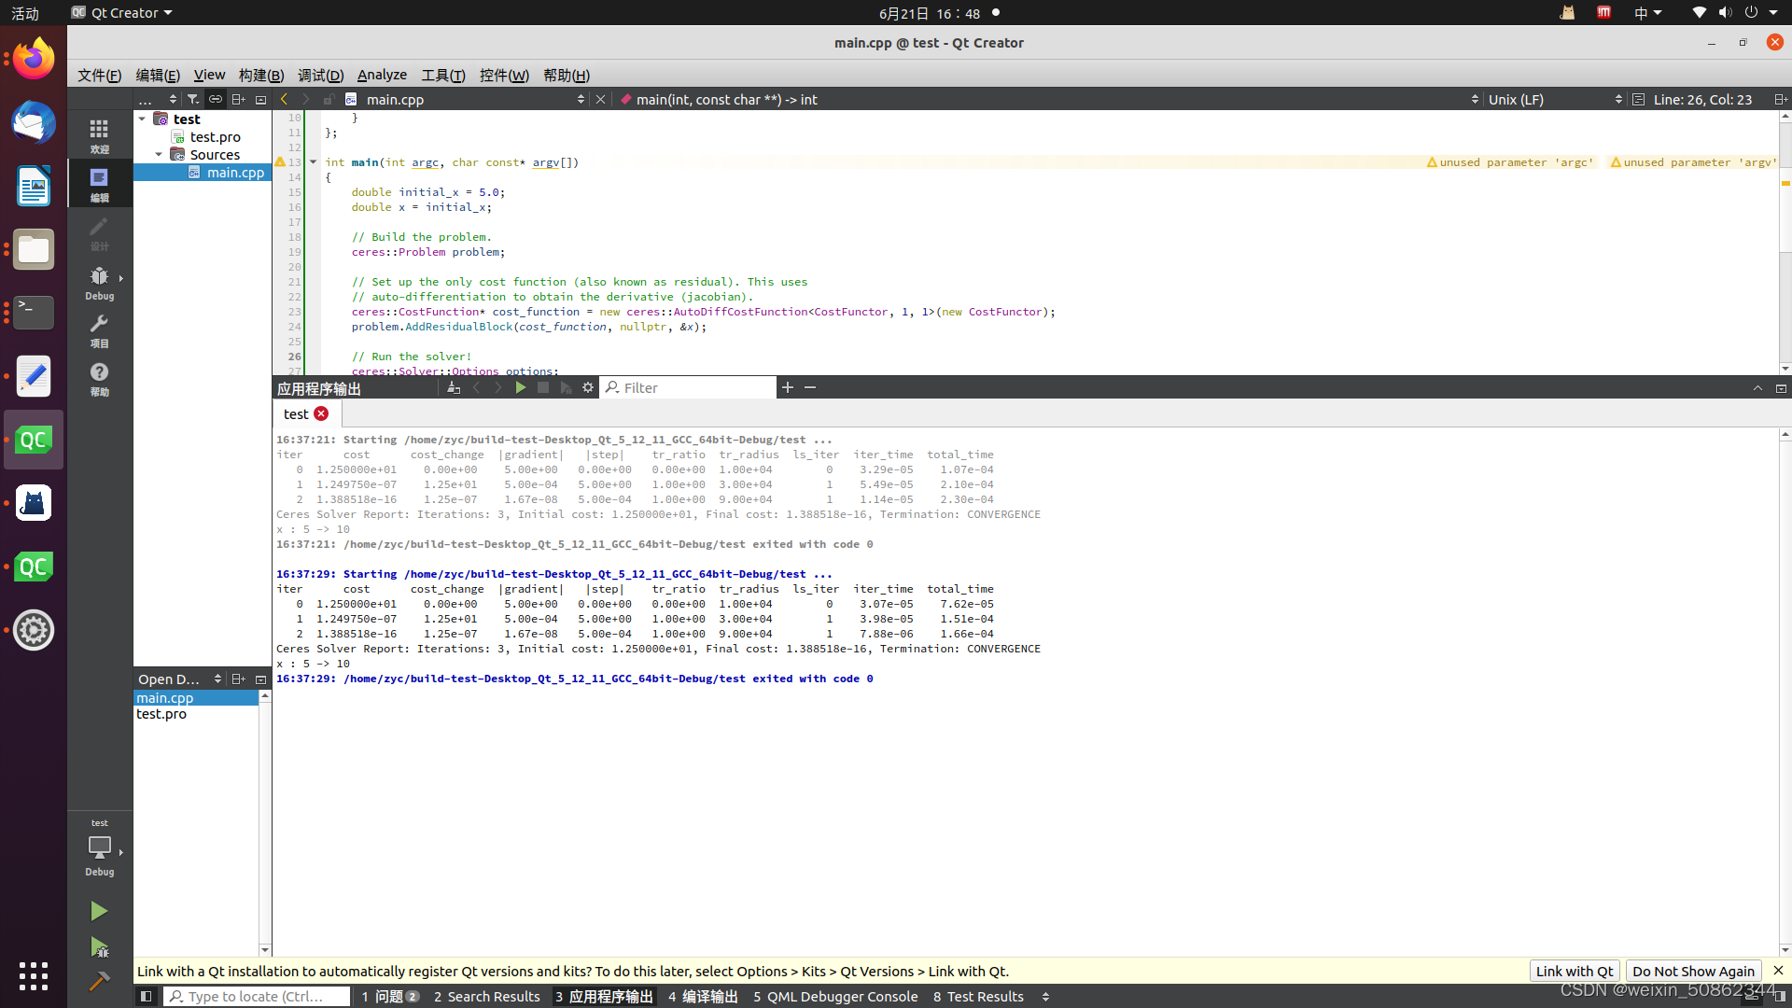Switch to Debug mode in sidebar

pyautogui.click(x=99, y=282)
